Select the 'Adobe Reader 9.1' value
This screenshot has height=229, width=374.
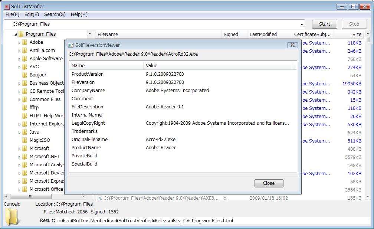coord(165,107)
